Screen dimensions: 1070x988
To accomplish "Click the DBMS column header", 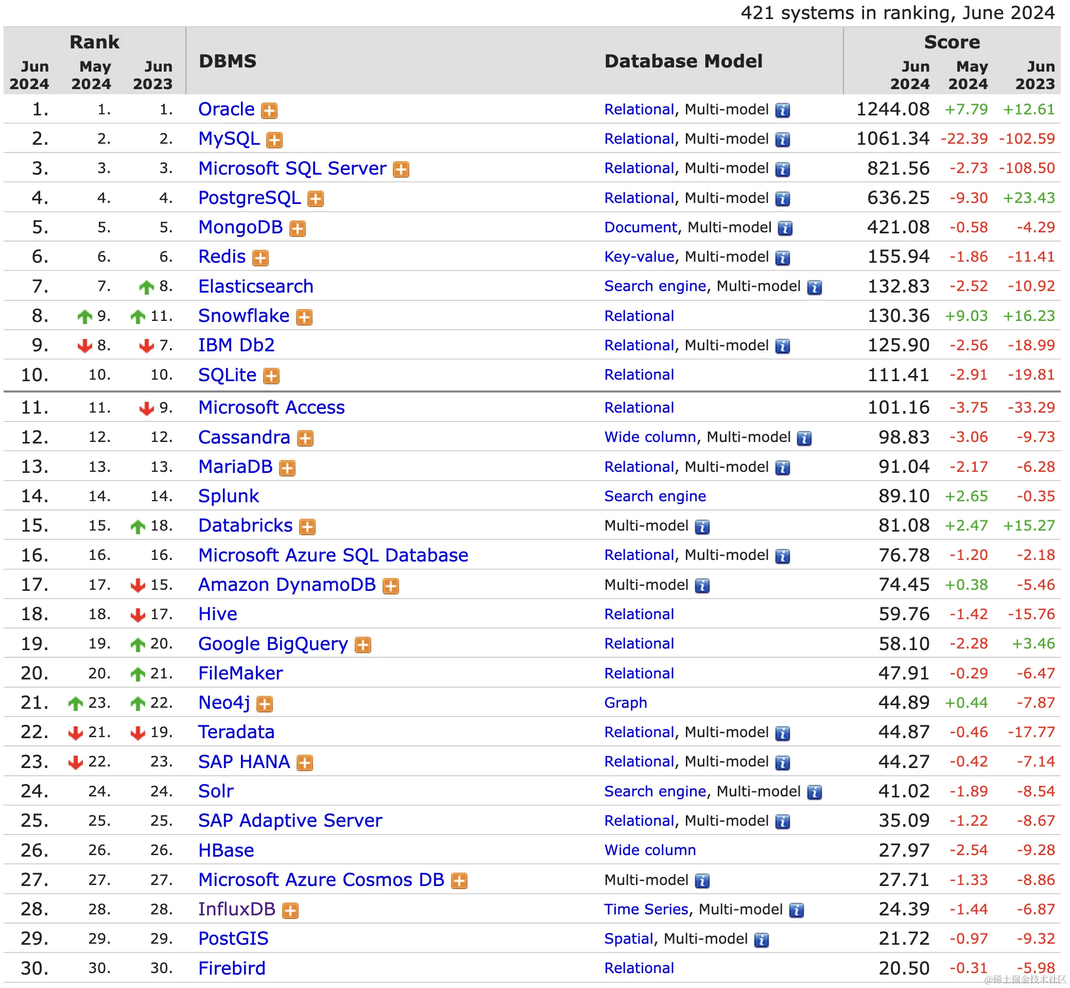I will pyautogui.click(x=228, y=61).
